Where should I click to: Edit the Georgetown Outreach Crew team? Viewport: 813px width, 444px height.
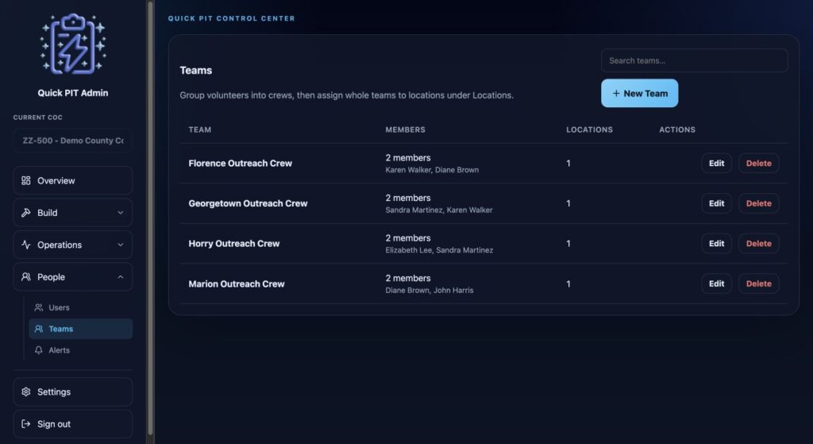[x=717, y=203]
